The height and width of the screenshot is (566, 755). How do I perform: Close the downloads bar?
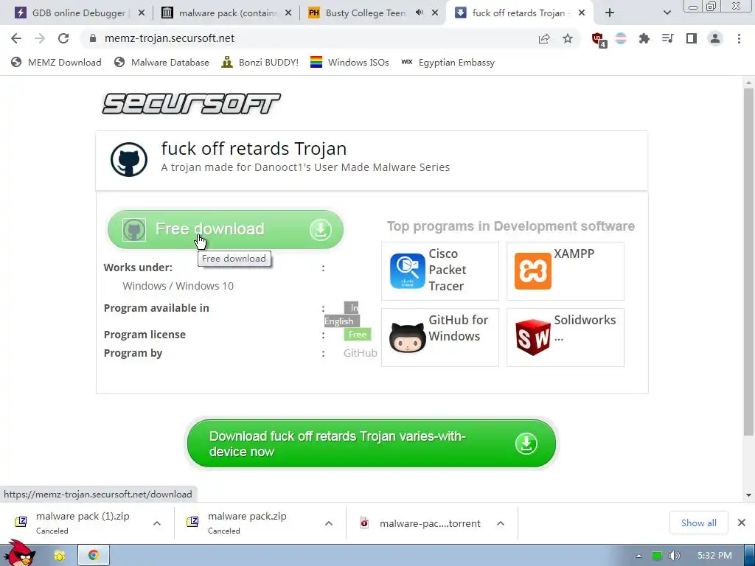[x=742, y=523]
